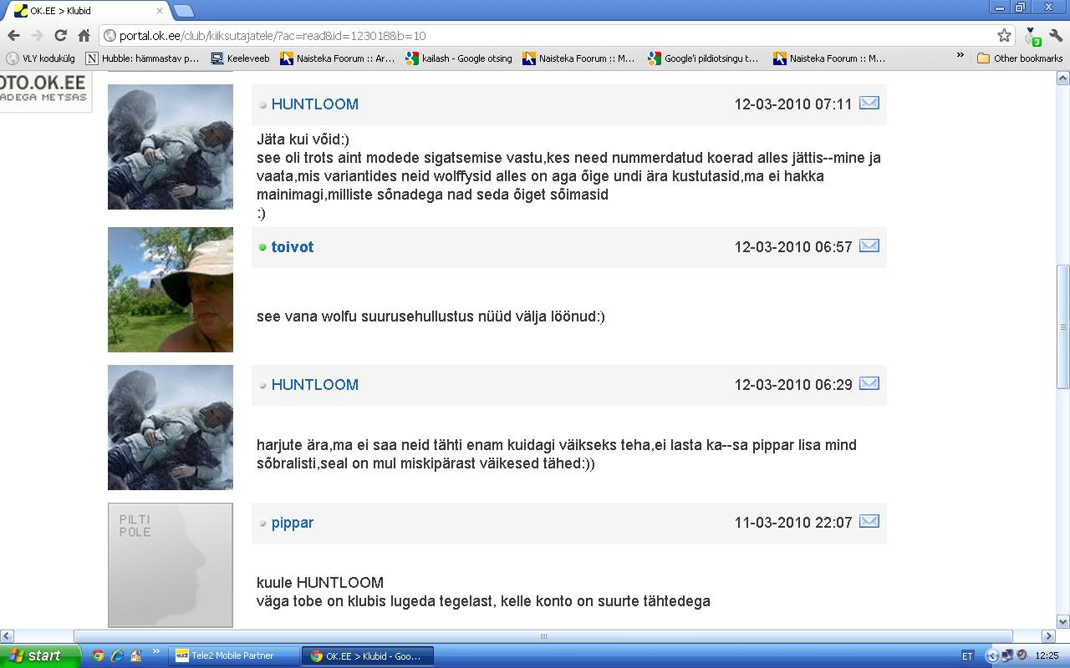Screen dimensions: 1070x668
Task: Open the browser home page
Action: 84,36
